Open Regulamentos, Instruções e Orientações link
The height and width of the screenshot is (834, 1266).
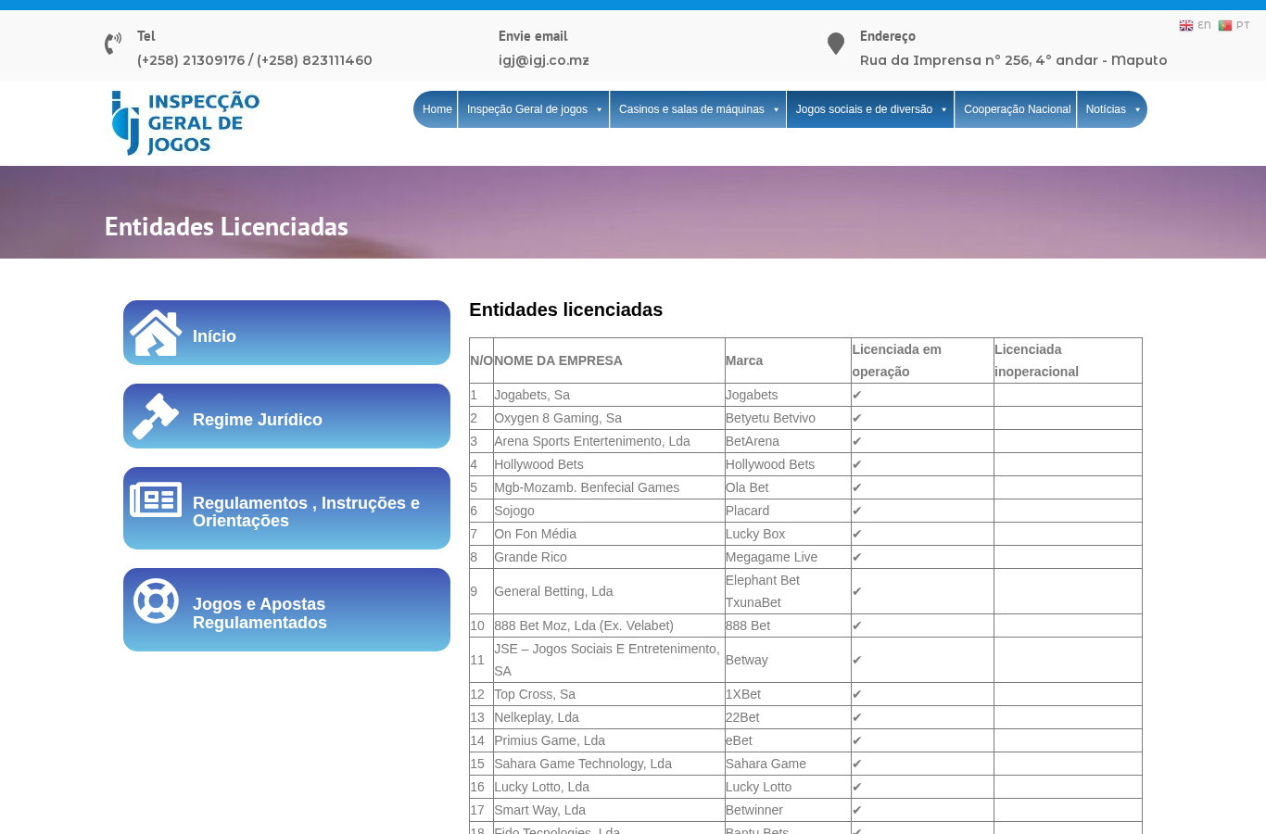[x=286, y=508]
